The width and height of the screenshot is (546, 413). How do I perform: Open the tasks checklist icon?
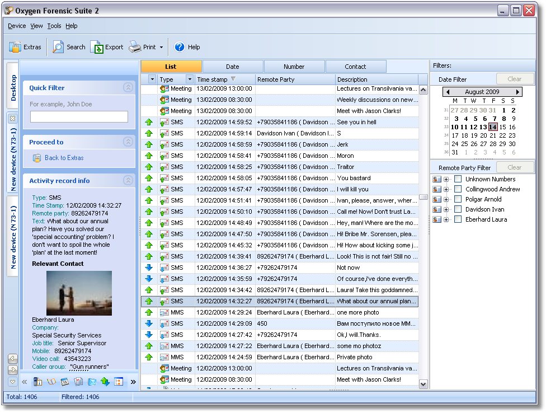click(x=78, y=382)
